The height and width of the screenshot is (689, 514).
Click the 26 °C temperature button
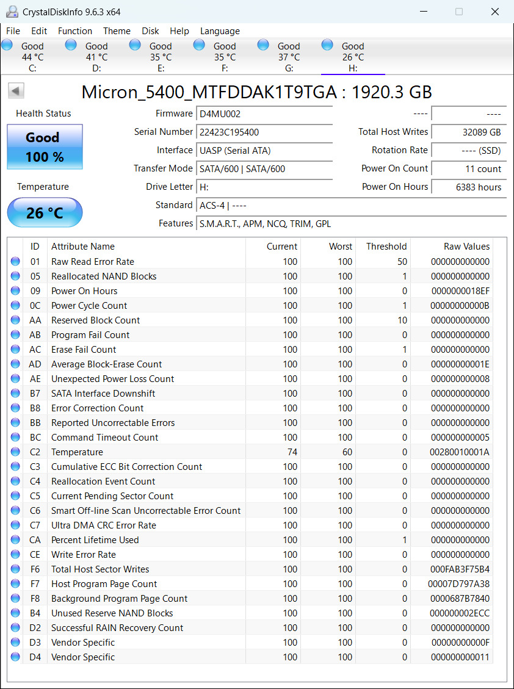pos(45,212)
